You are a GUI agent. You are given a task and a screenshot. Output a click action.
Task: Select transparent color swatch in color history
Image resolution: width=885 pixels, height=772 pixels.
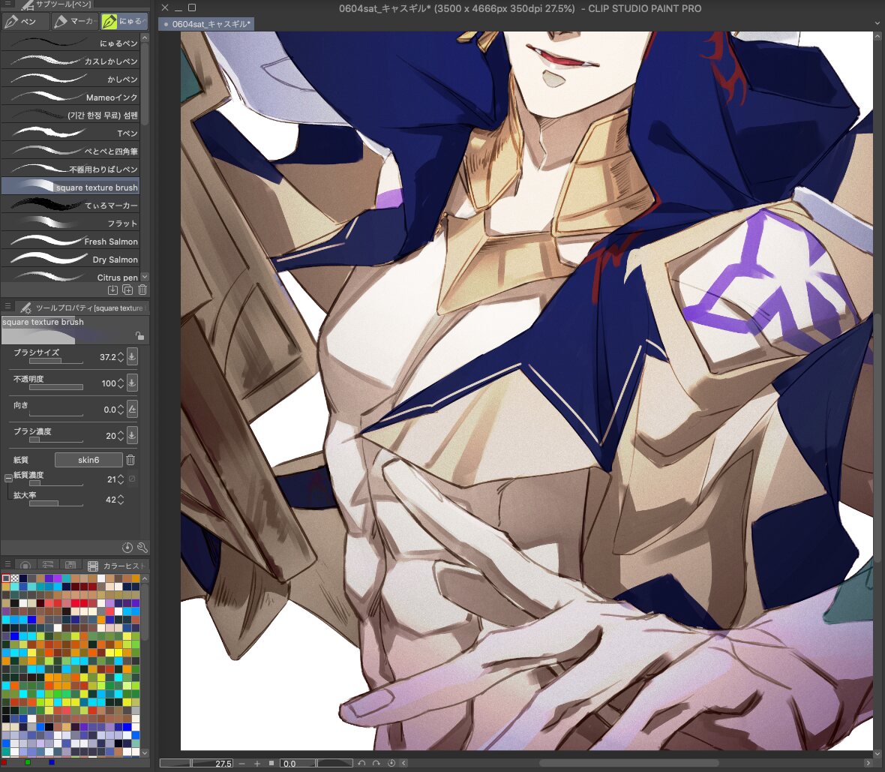[x=15, y=578]
